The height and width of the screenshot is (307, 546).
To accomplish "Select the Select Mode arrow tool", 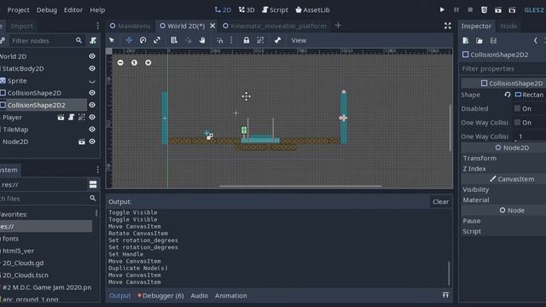I will coord(112,40).
